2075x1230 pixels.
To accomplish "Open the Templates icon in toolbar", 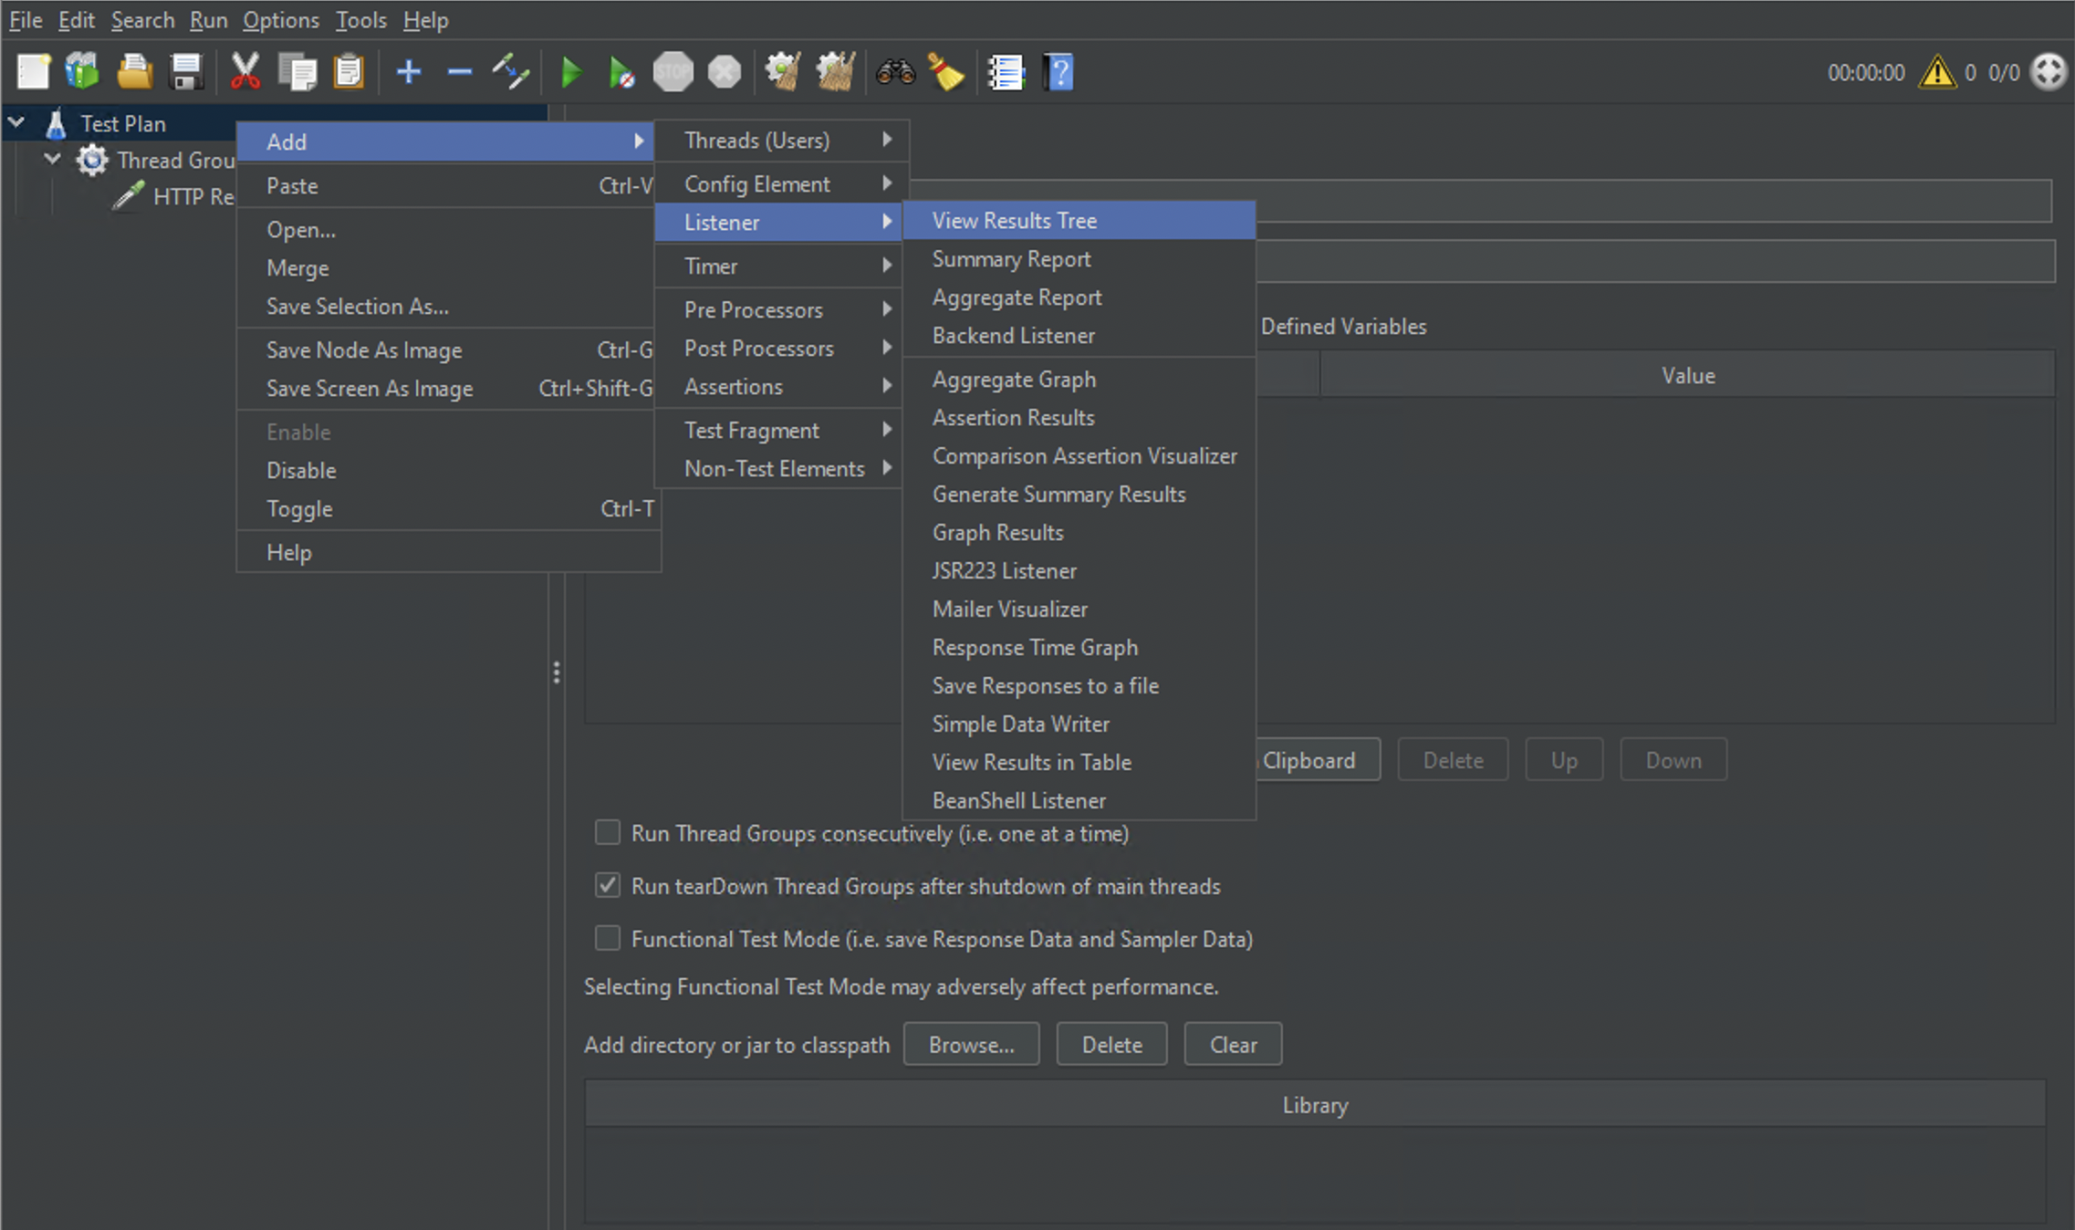I will [82, 72].
